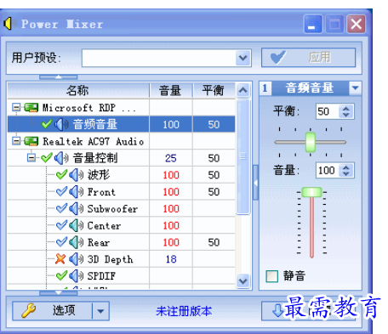
Task: Decrease the 音量 value with down spinner
Action: tap(346, 173)
